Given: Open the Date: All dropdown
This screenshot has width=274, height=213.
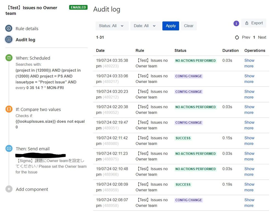Looking at the screenshot, I should point(145,26).
